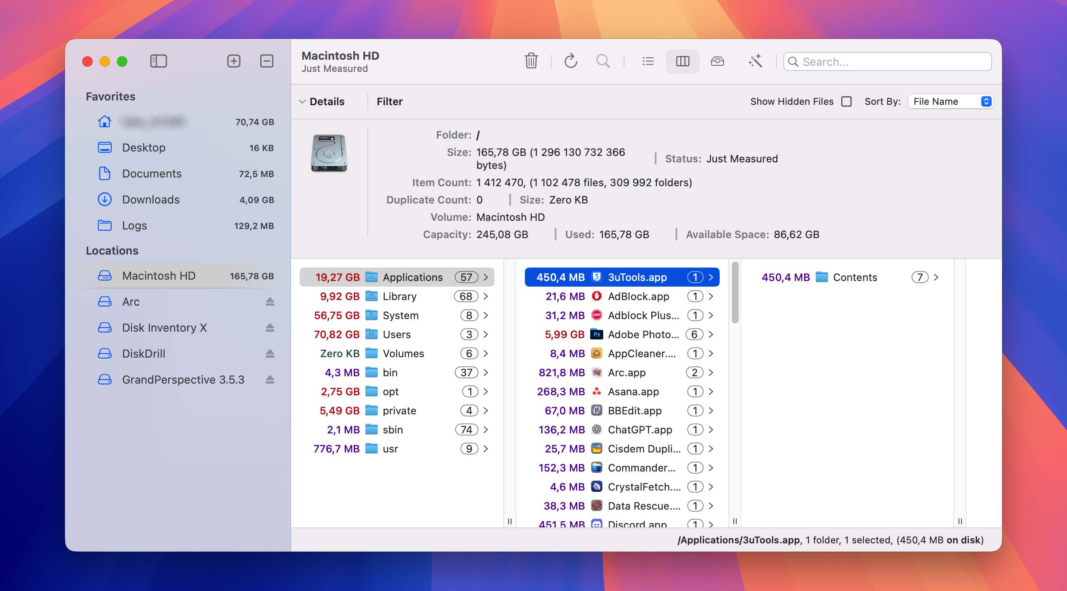Select Adobe Photoshop app row
Viewport: 1067px width, 591px height.
coord(622,334)
